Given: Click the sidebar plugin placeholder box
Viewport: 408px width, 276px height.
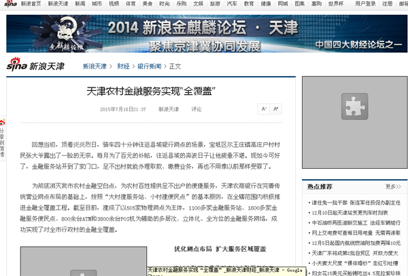Looking at the screenshot, I should 355,123.
